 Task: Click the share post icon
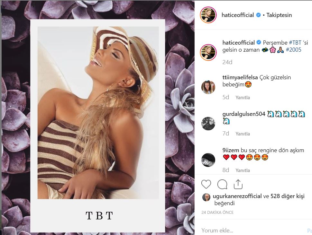(238, 184)
